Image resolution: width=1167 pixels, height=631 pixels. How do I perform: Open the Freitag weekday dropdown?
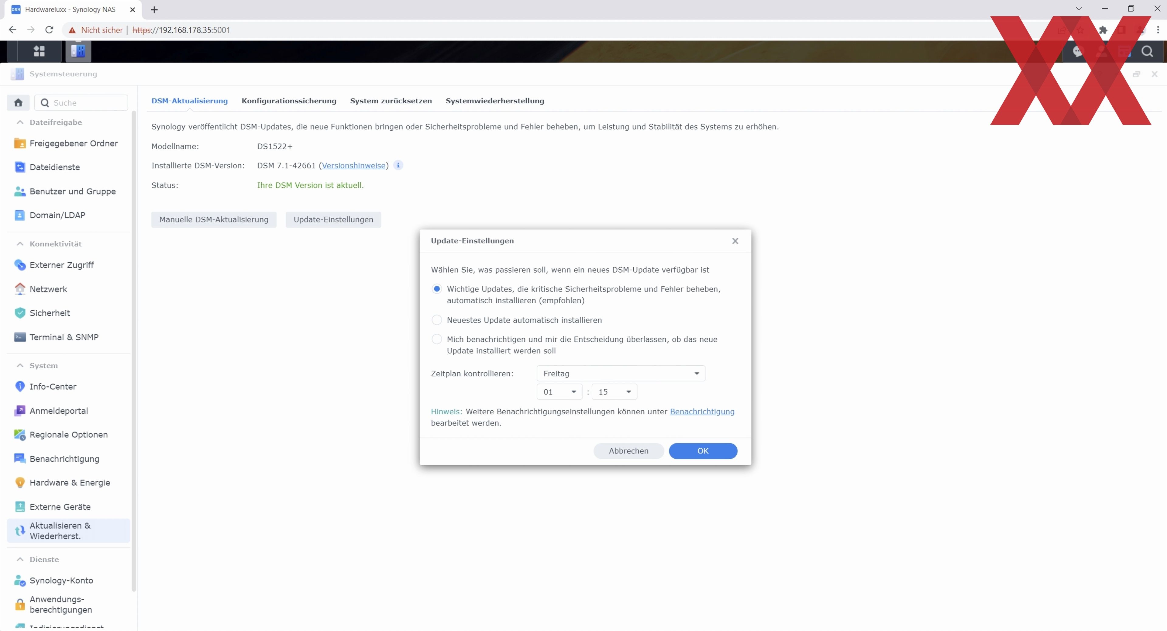(621, 374)
